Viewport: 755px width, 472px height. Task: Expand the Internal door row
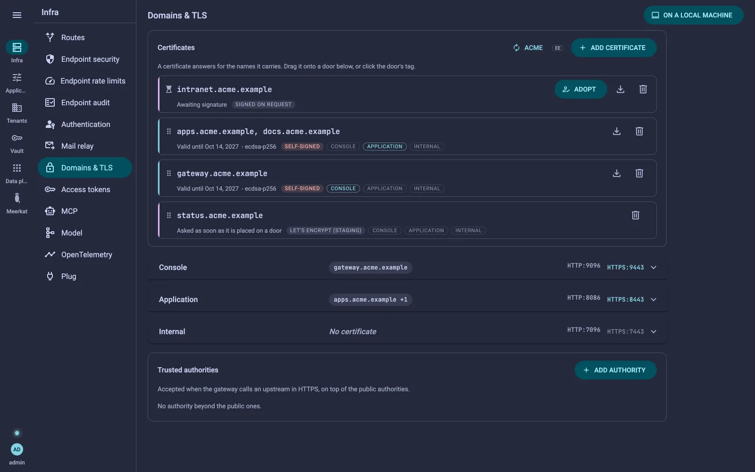654,332
